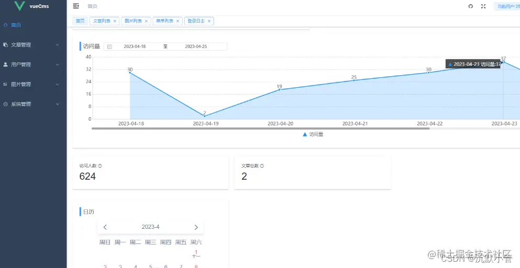Click the info icon beside 文章总数

(x=262, y=166)
